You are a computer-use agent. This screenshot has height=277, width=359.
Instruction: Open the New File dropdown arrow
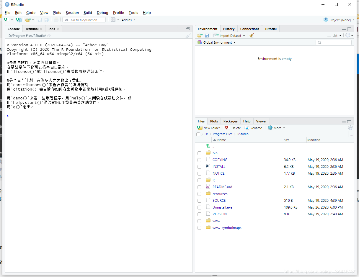[12, 20]
